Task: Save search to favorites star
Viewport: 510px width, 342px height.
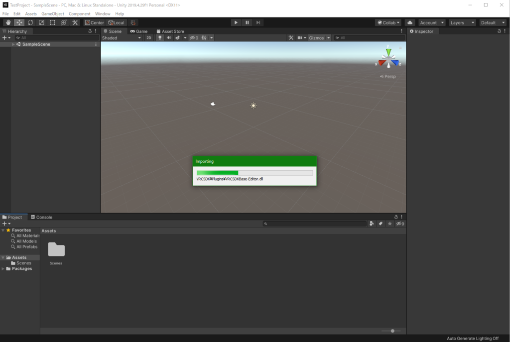Action: 389,224
